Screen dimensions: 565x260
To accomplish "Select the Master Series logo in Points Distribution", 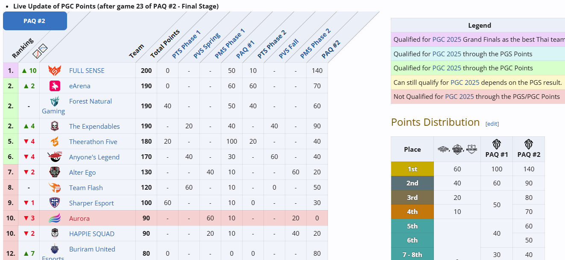I will coord(471,149).
